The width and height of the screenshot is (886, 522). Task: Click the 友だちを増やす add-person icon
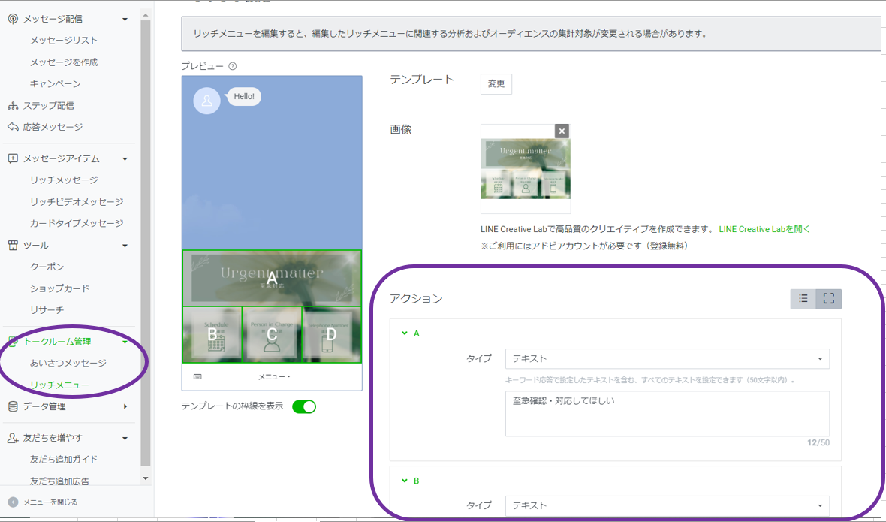[13, 438]
